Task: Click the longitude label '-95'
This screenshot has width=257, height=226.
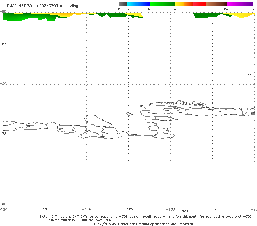Action: 213,209
